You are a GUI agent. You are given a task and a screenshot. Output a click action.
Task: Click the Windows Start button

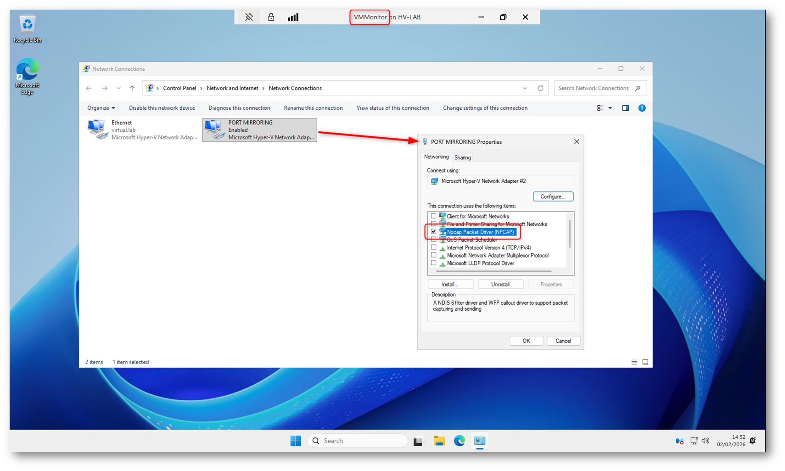coord(296,441)
